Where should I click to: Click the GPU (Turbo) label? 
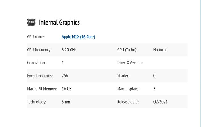(127, 50)
